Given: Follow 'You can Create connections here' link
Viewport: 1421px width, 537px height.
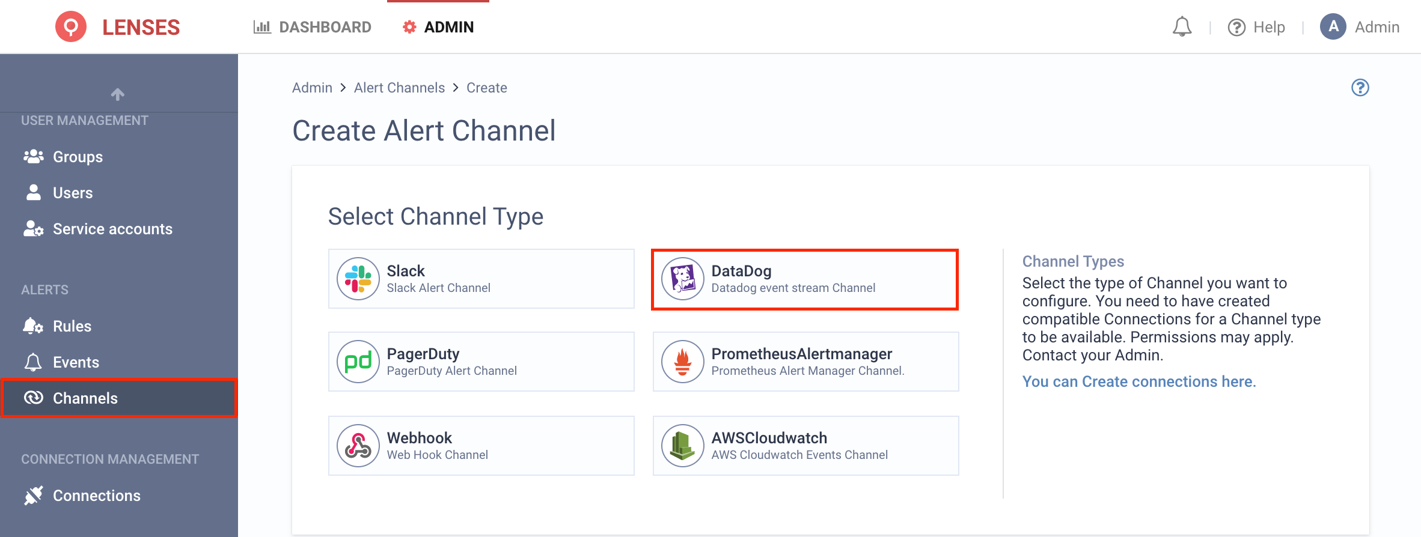Looking at the screenshot, I should tap(1139, 381).
